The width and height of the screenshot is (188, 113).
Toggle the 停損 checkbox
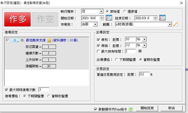[x=98, y=46]
